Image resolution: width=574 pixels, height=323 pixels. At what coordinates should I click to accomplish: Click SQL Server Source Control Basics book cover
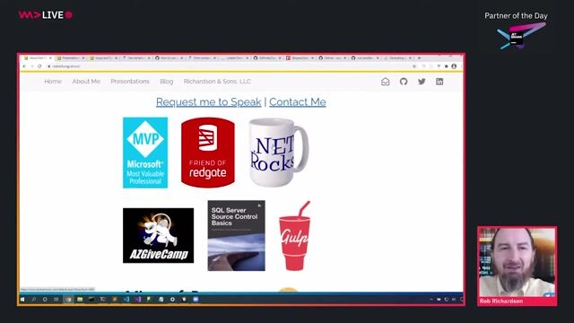pyautogui.click(x=236, y=235)
